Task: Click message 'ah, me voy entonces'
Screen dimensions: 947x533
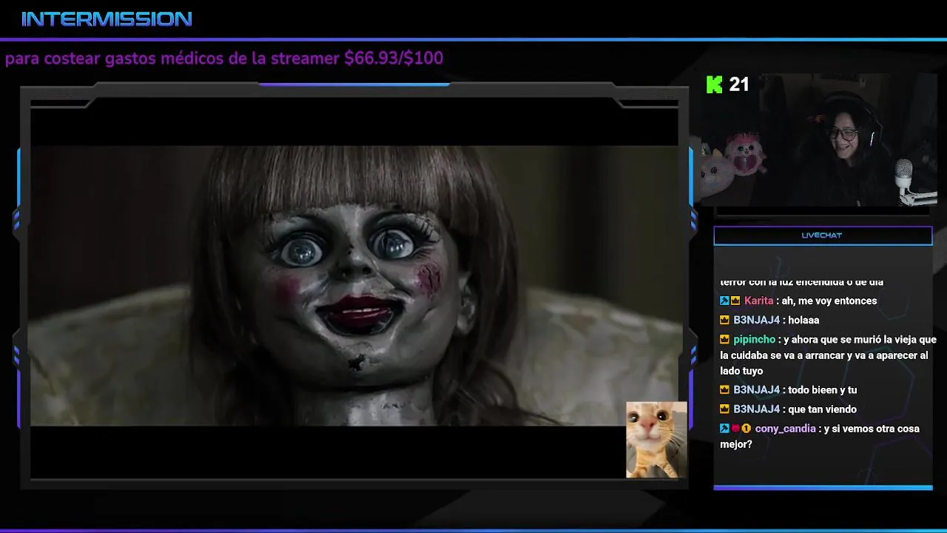Action: pyautogui.click(x=829, y=301)
